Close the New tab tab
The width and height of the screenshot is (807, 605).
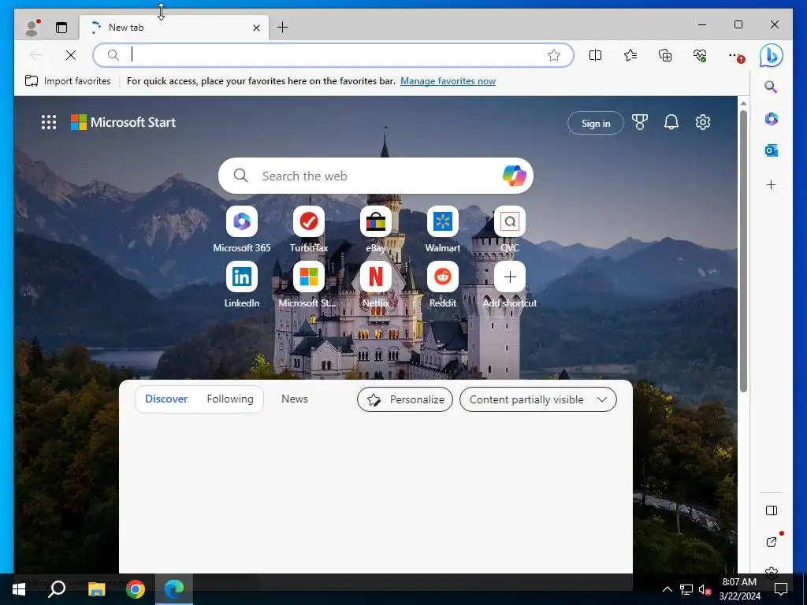(x=256, y=28)
